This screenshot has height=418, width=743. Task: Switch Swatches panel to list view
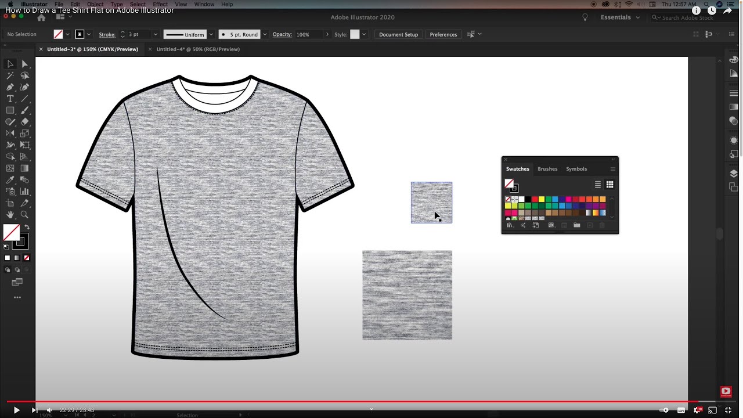[598, 185]
